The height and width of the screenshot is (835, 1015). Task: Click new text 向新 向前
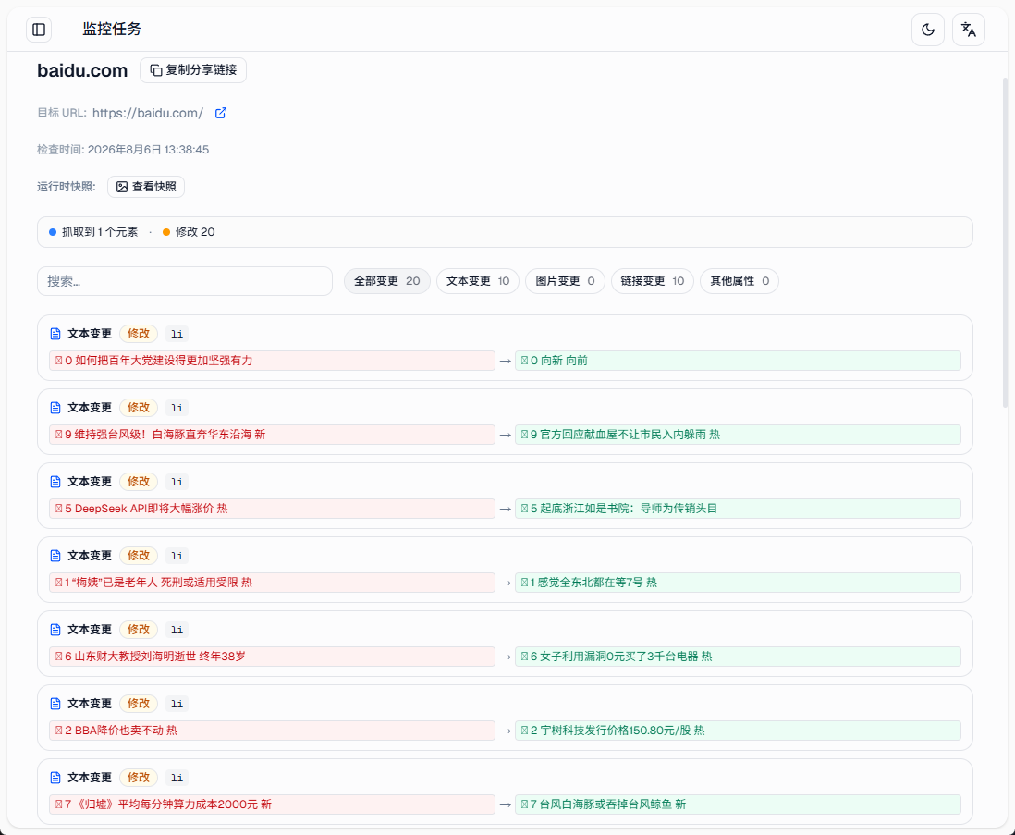click(564, 361)
